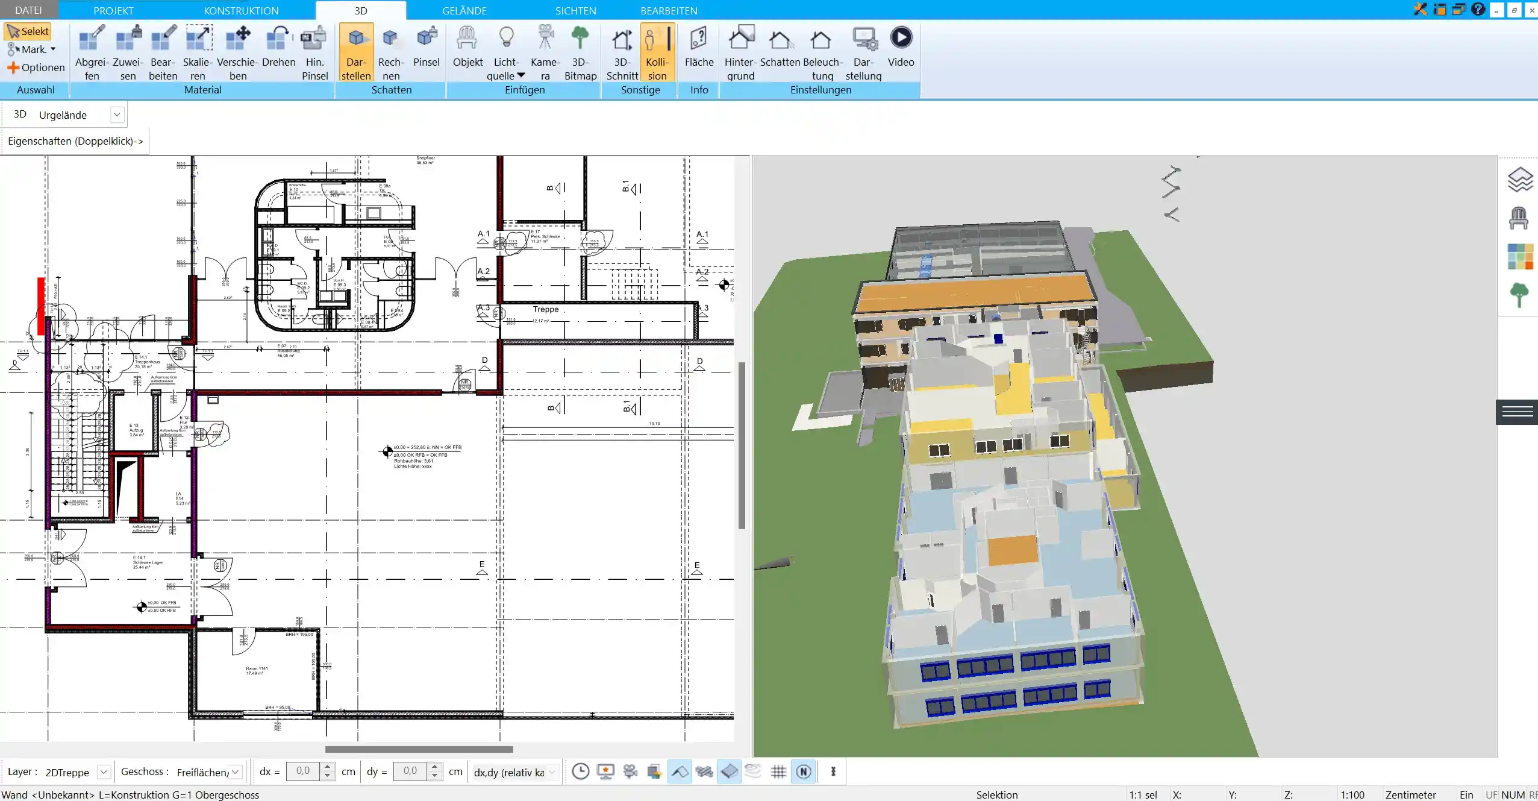Activate the Drehen rotate material tool
Screen dimensions: 1538x801
coord(279,47)
